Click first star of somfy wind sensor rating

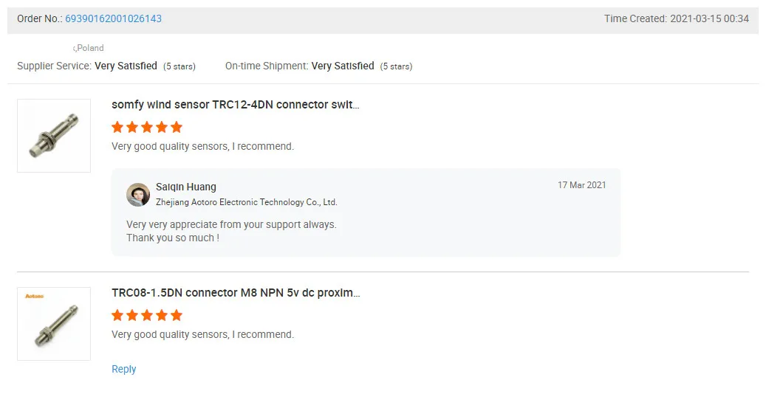tap(117, 127)
